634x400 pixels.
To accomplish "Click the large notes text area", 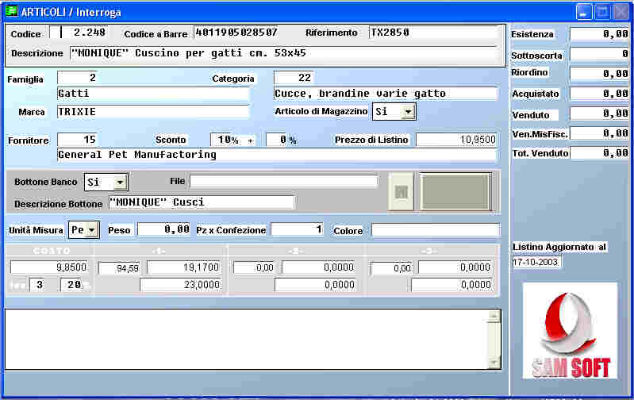I will [x=246, y=340].
